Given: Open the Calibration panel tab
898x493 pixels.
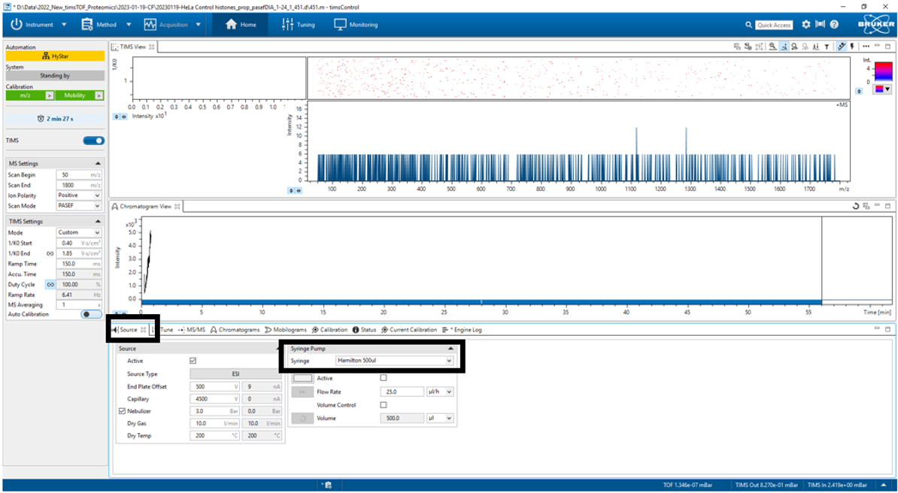Looking at the screenshot, I should point(330,330).
